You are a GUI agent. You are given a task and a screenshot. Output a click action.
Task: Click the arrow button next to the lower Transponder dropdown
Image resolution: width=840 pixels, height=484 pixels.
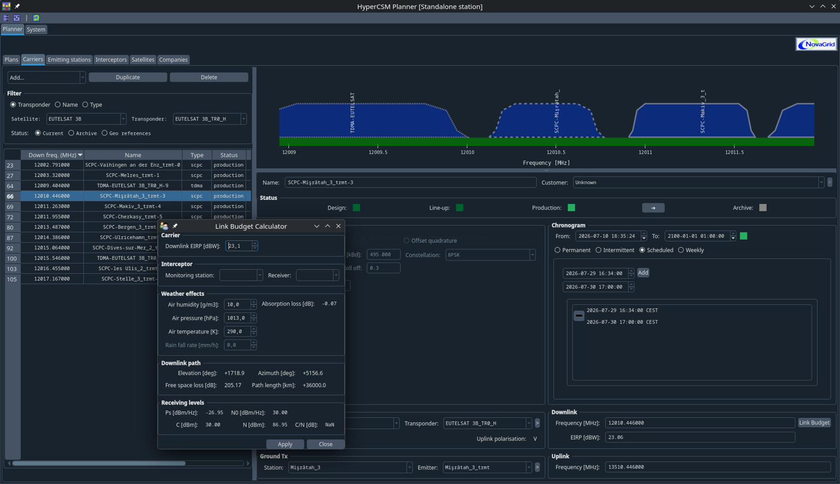[537, 423]
